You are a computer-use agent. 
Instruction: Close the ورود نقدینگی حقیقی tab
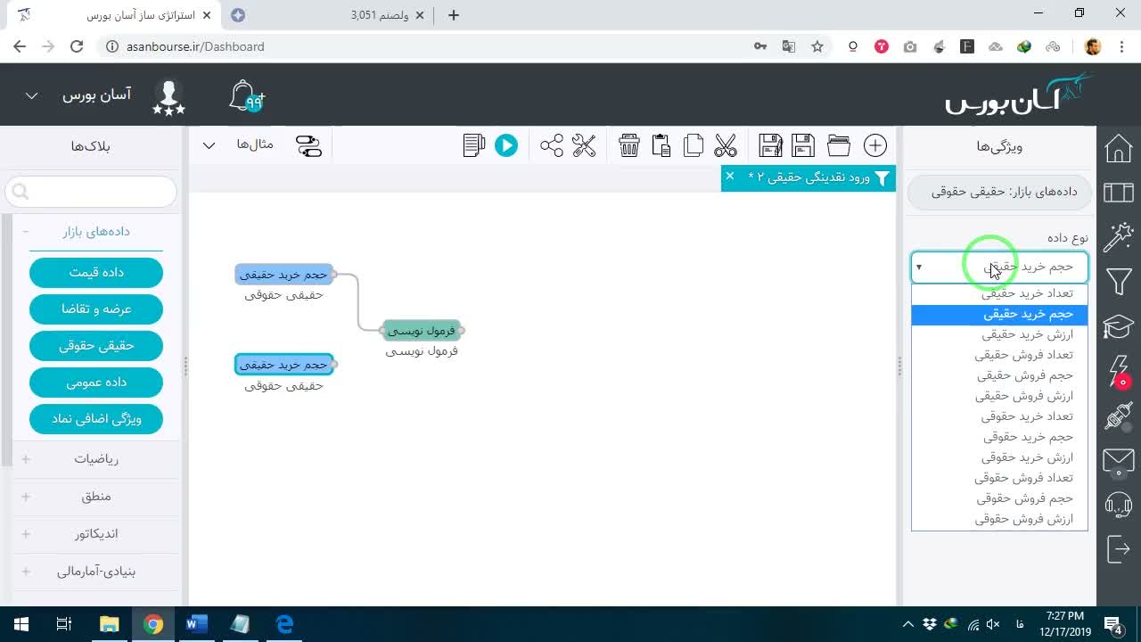point(729,177)
